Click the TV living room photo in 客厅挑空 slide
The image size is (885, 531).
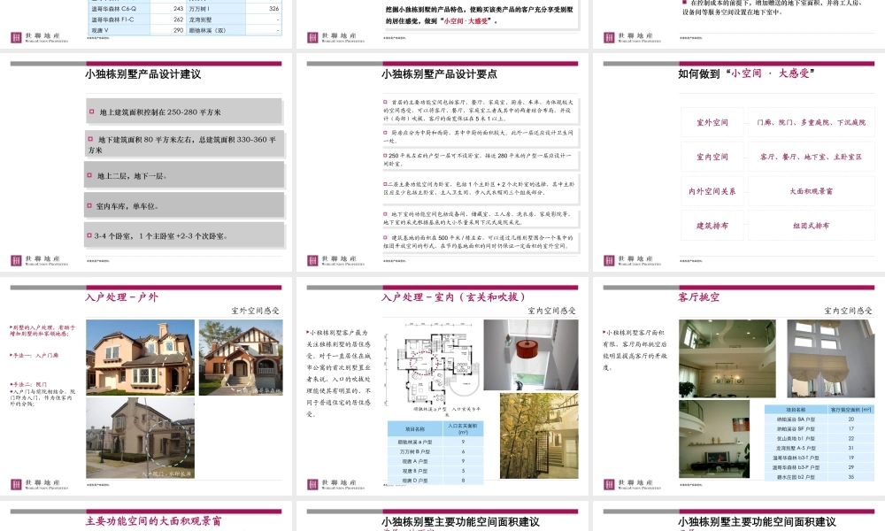coord(713,438)
